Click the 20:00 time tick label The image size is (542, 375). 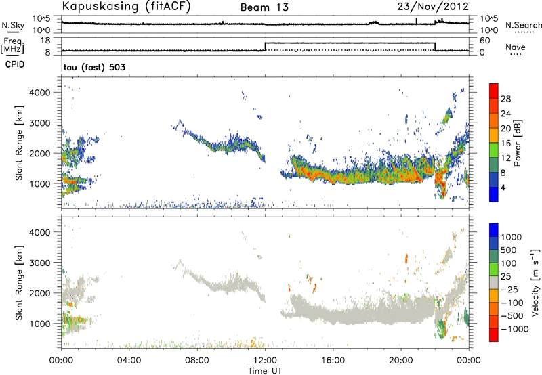[401, 361]
